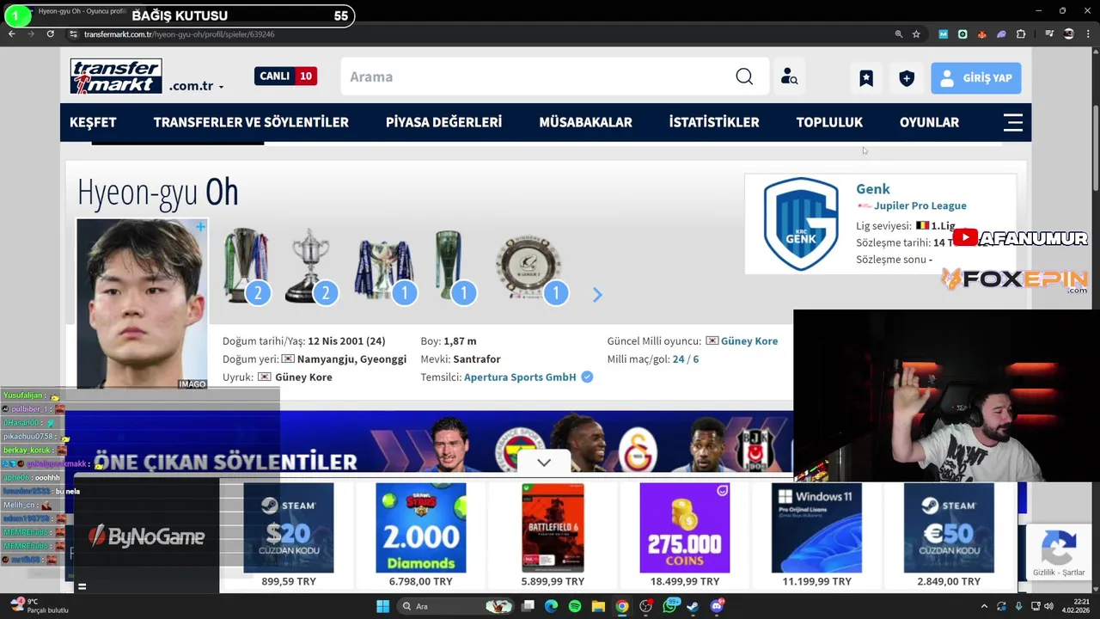Open the CANLI live scores button
The width and height of the screenshot is (1100, 619).
click(x=285, y=76)
